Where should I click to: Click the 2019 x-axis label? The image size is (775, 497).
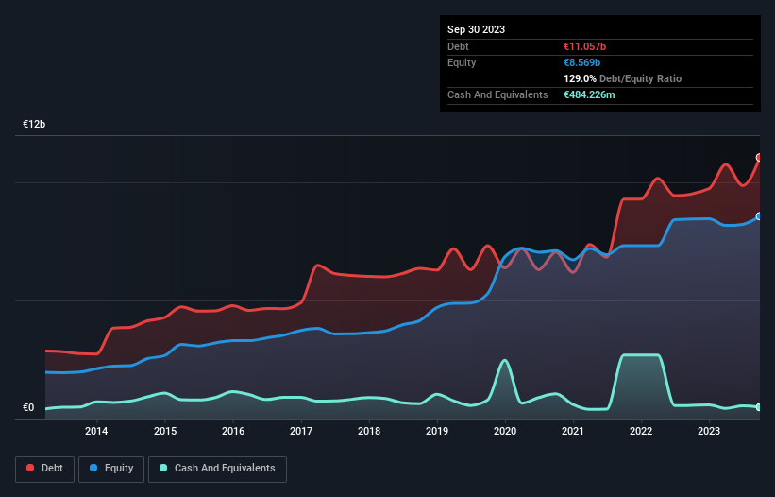point(437,431)
